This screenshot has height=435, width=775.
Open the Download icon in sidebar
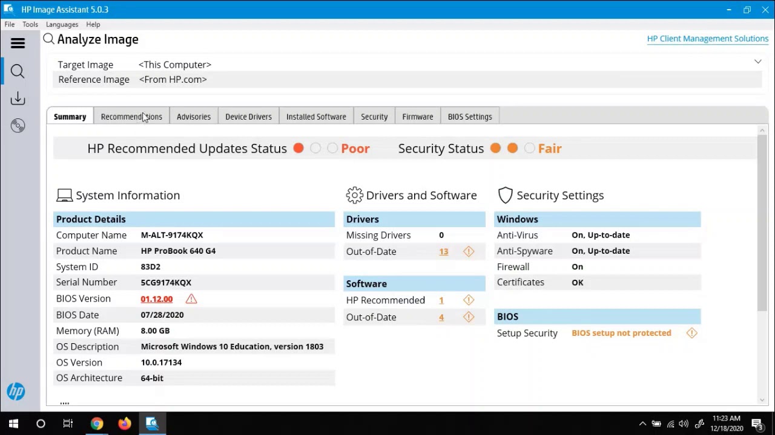point(18,98)
